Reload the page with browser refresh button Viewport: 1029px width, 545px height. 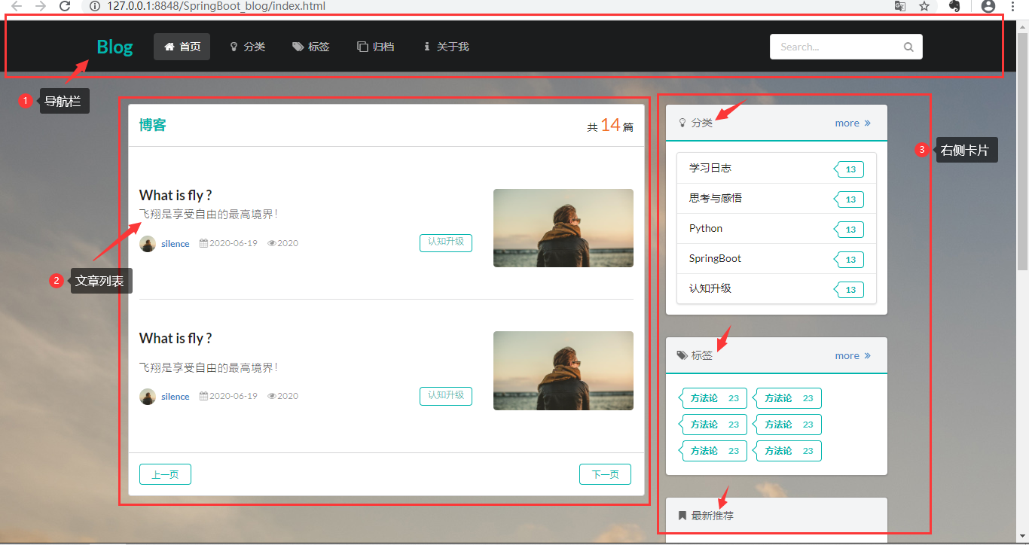pyautogui.click(x=65, y=6)
